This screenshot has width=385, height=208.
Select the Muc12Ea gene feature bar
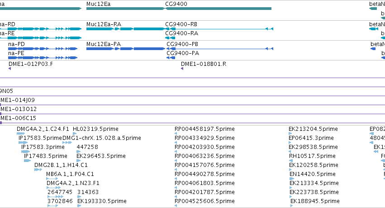point(125,9)
